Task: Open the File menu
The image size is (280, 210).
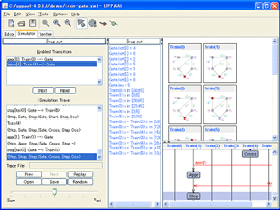Action: click(7, 14)
